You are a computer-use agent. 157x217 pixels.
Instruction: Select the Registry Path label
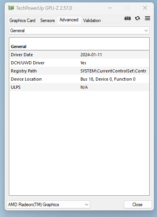point(24,71)
